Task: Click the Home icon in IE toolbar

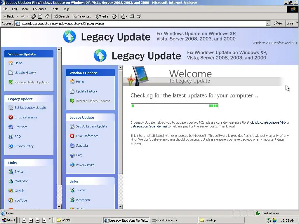Action: click(x=47, y=16)
